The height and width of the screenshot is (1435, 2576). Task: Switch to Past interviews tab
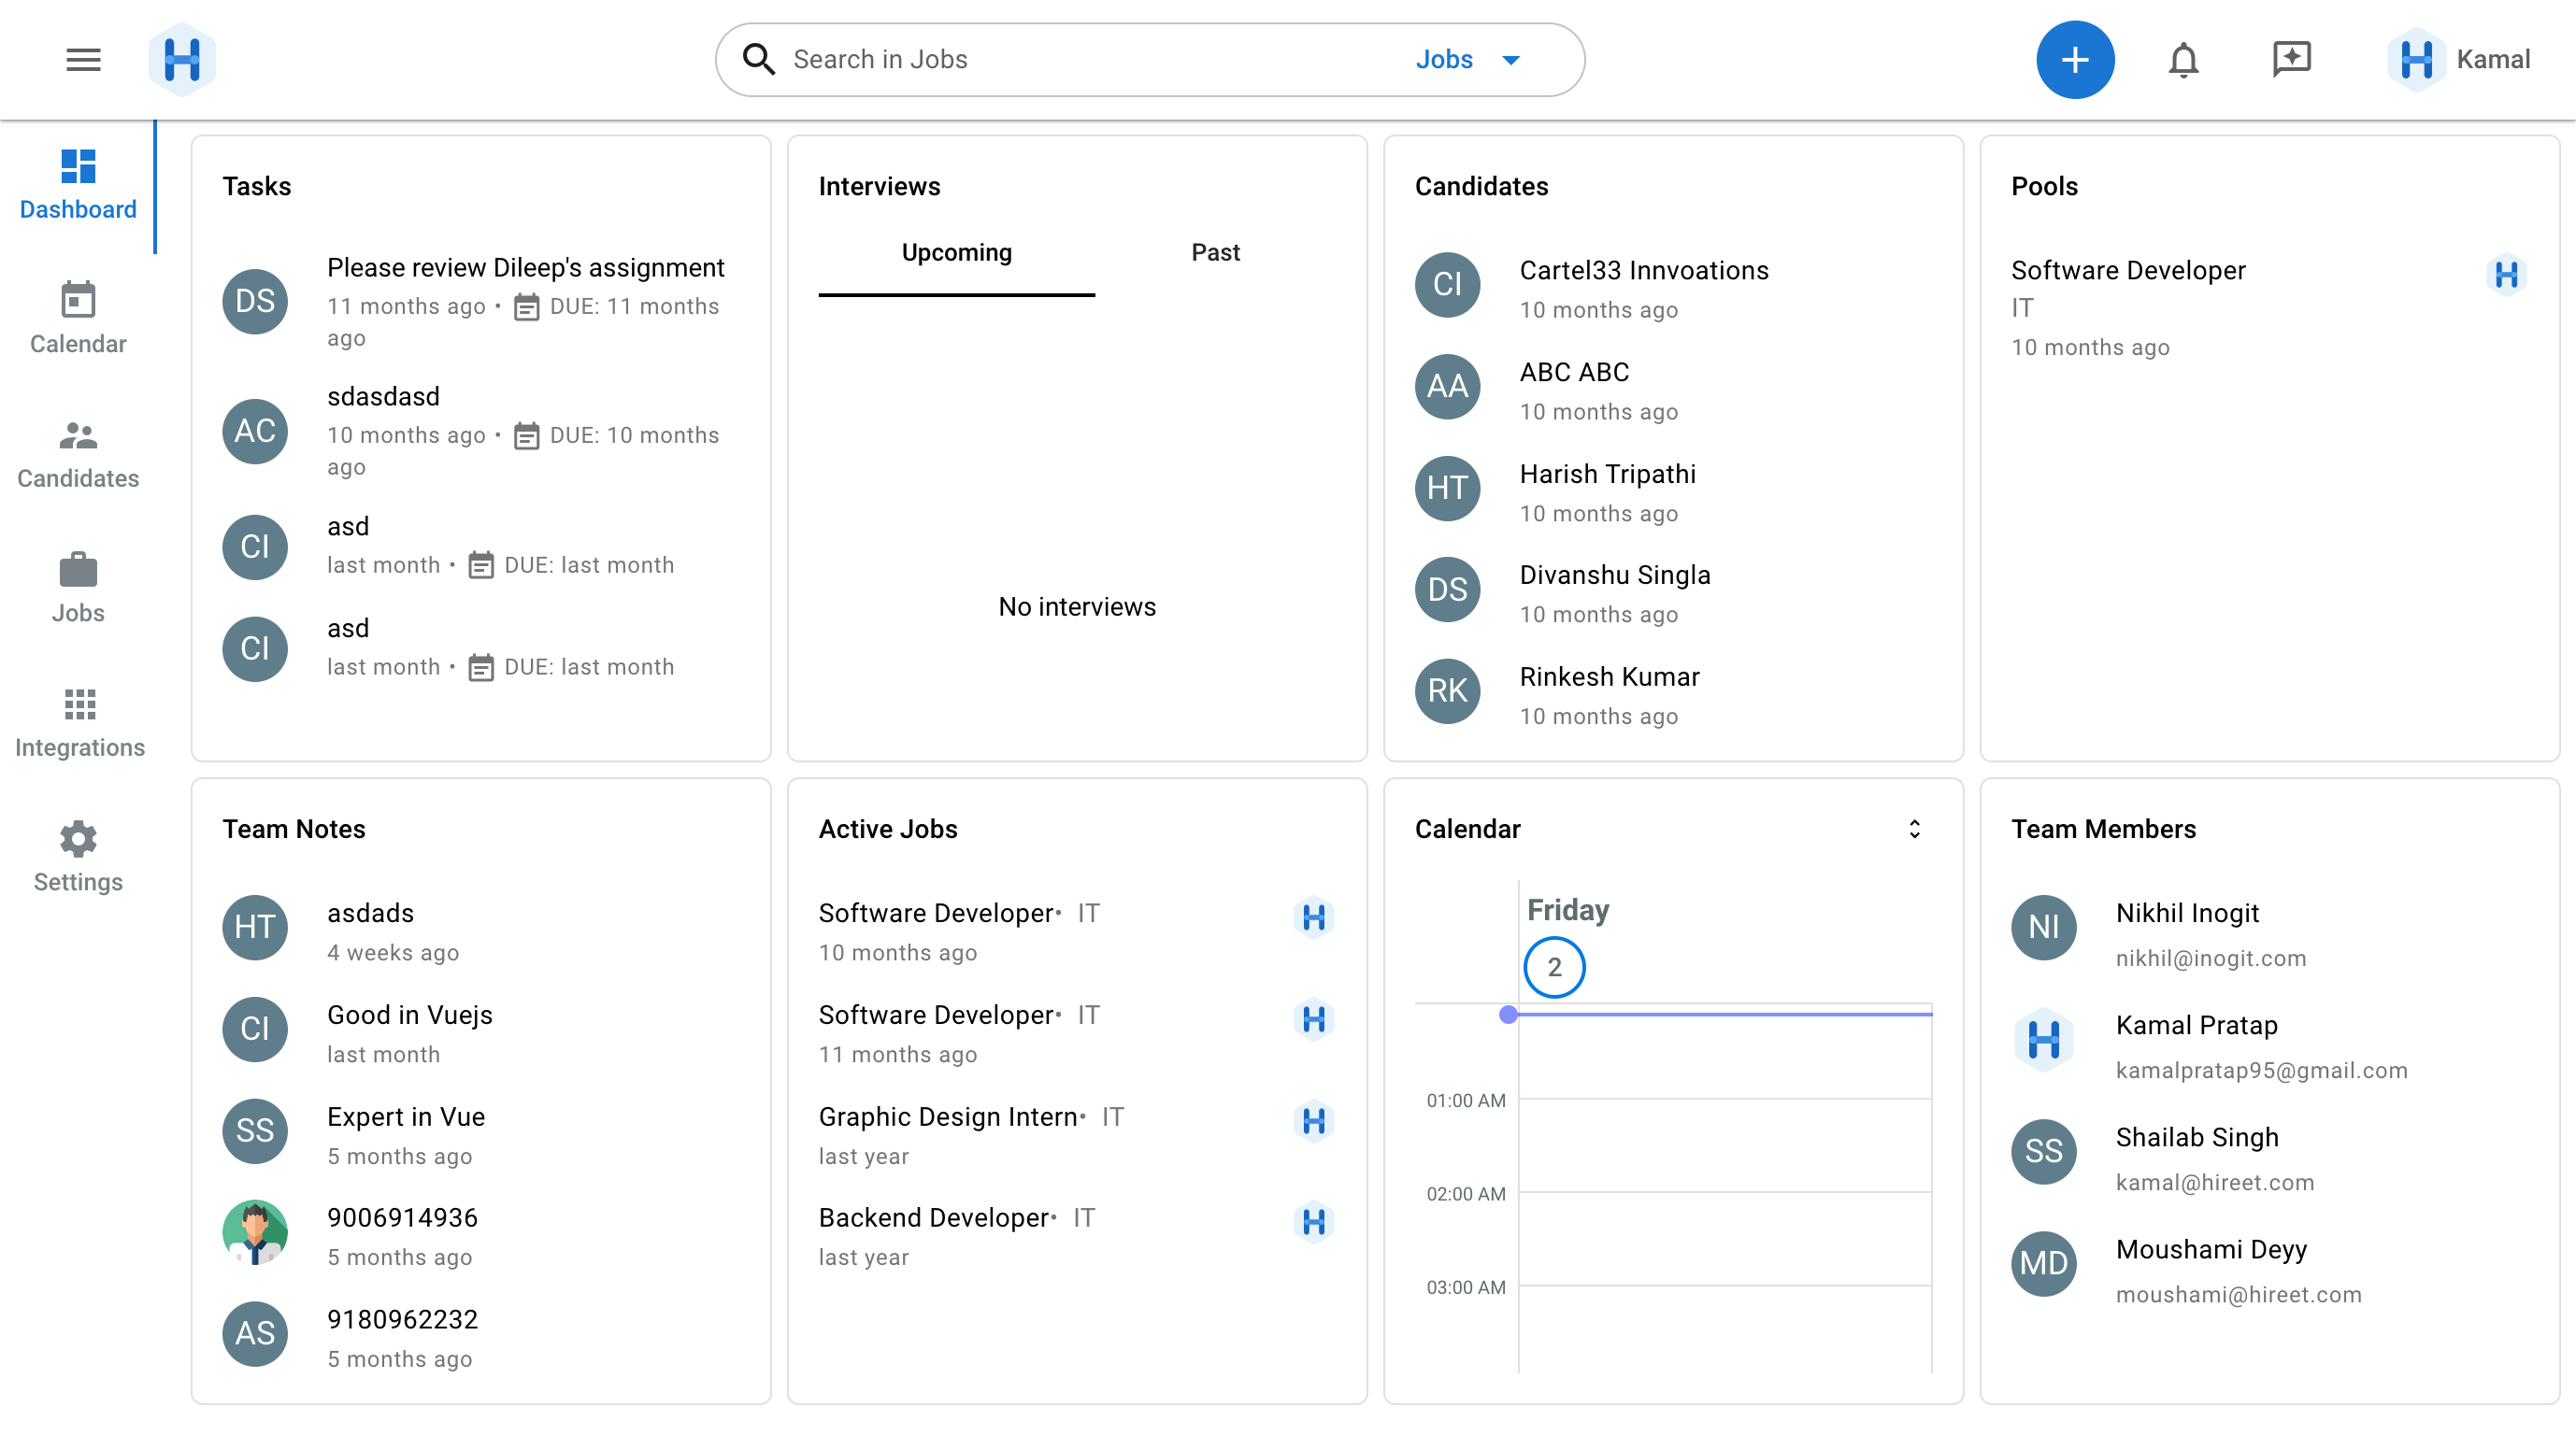[x=1215, y=254]
